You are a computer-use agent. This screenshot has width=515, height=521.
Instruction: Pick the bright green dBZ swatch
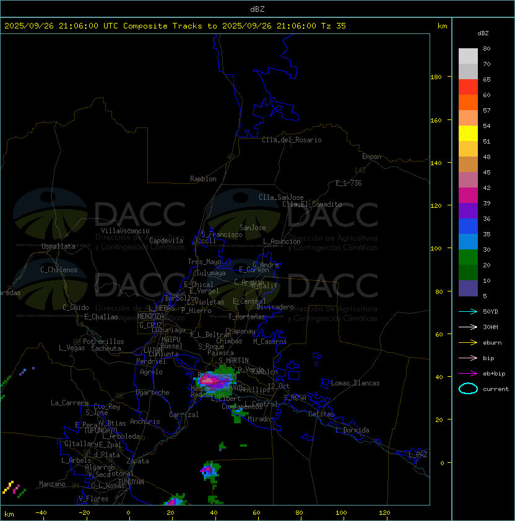(x=468, y=257)
